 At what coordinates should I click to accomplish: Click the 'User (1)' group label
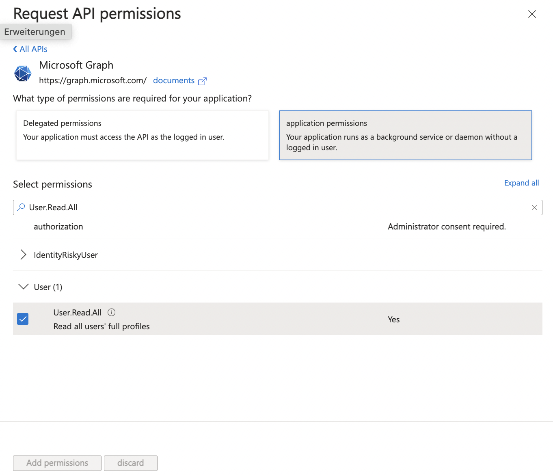pos(48,287)
